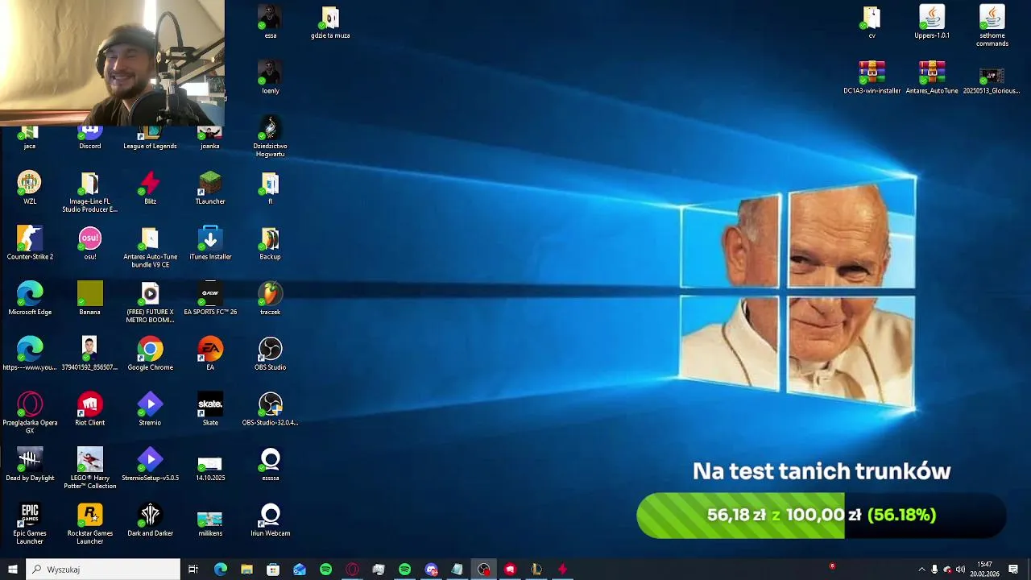
Task: Launch Dead by Daylight from the desktop
Action: (30, 464)
